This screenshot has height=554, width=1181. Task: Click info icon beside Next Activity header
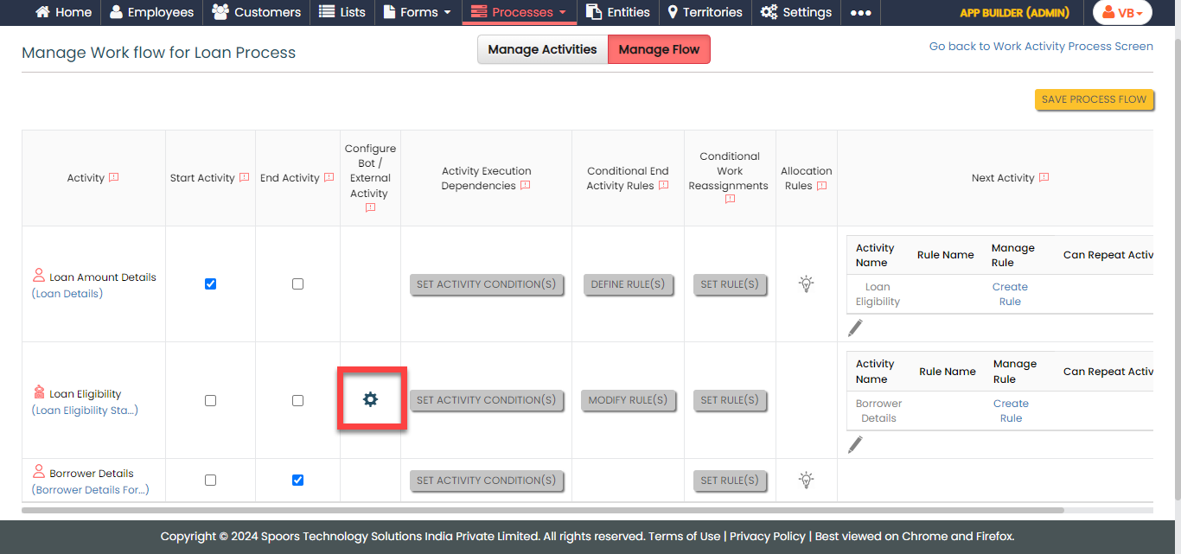pos(1044,177)
